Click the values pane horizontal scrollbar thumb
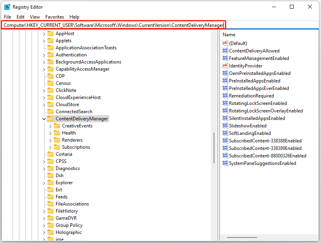This screenshot has width=321, height=243. [x=242, y=237]
